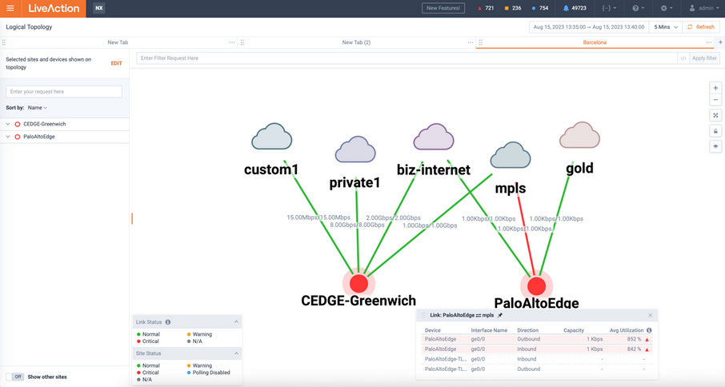The height and width of the screenshot is (387, 725).
Task: View 754 info blue circle alerts
Action: (x=540, y=8)
